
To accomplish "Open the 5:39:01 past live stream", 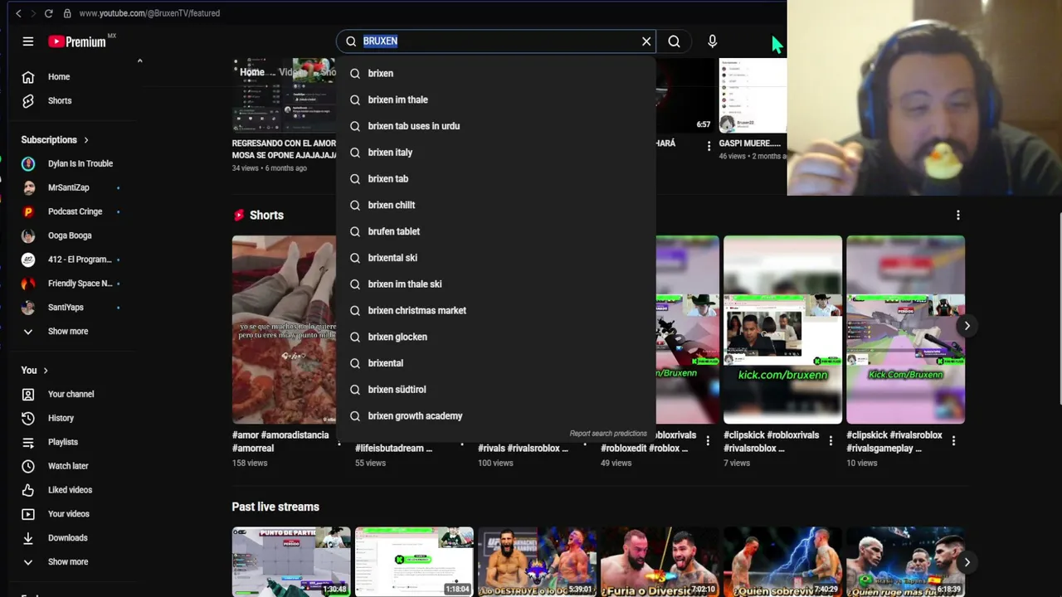I will click(537, 561).
